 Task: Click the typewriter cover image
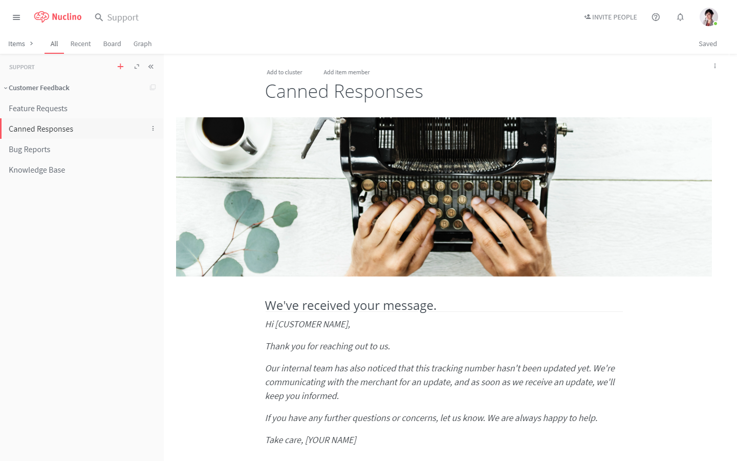444,197
